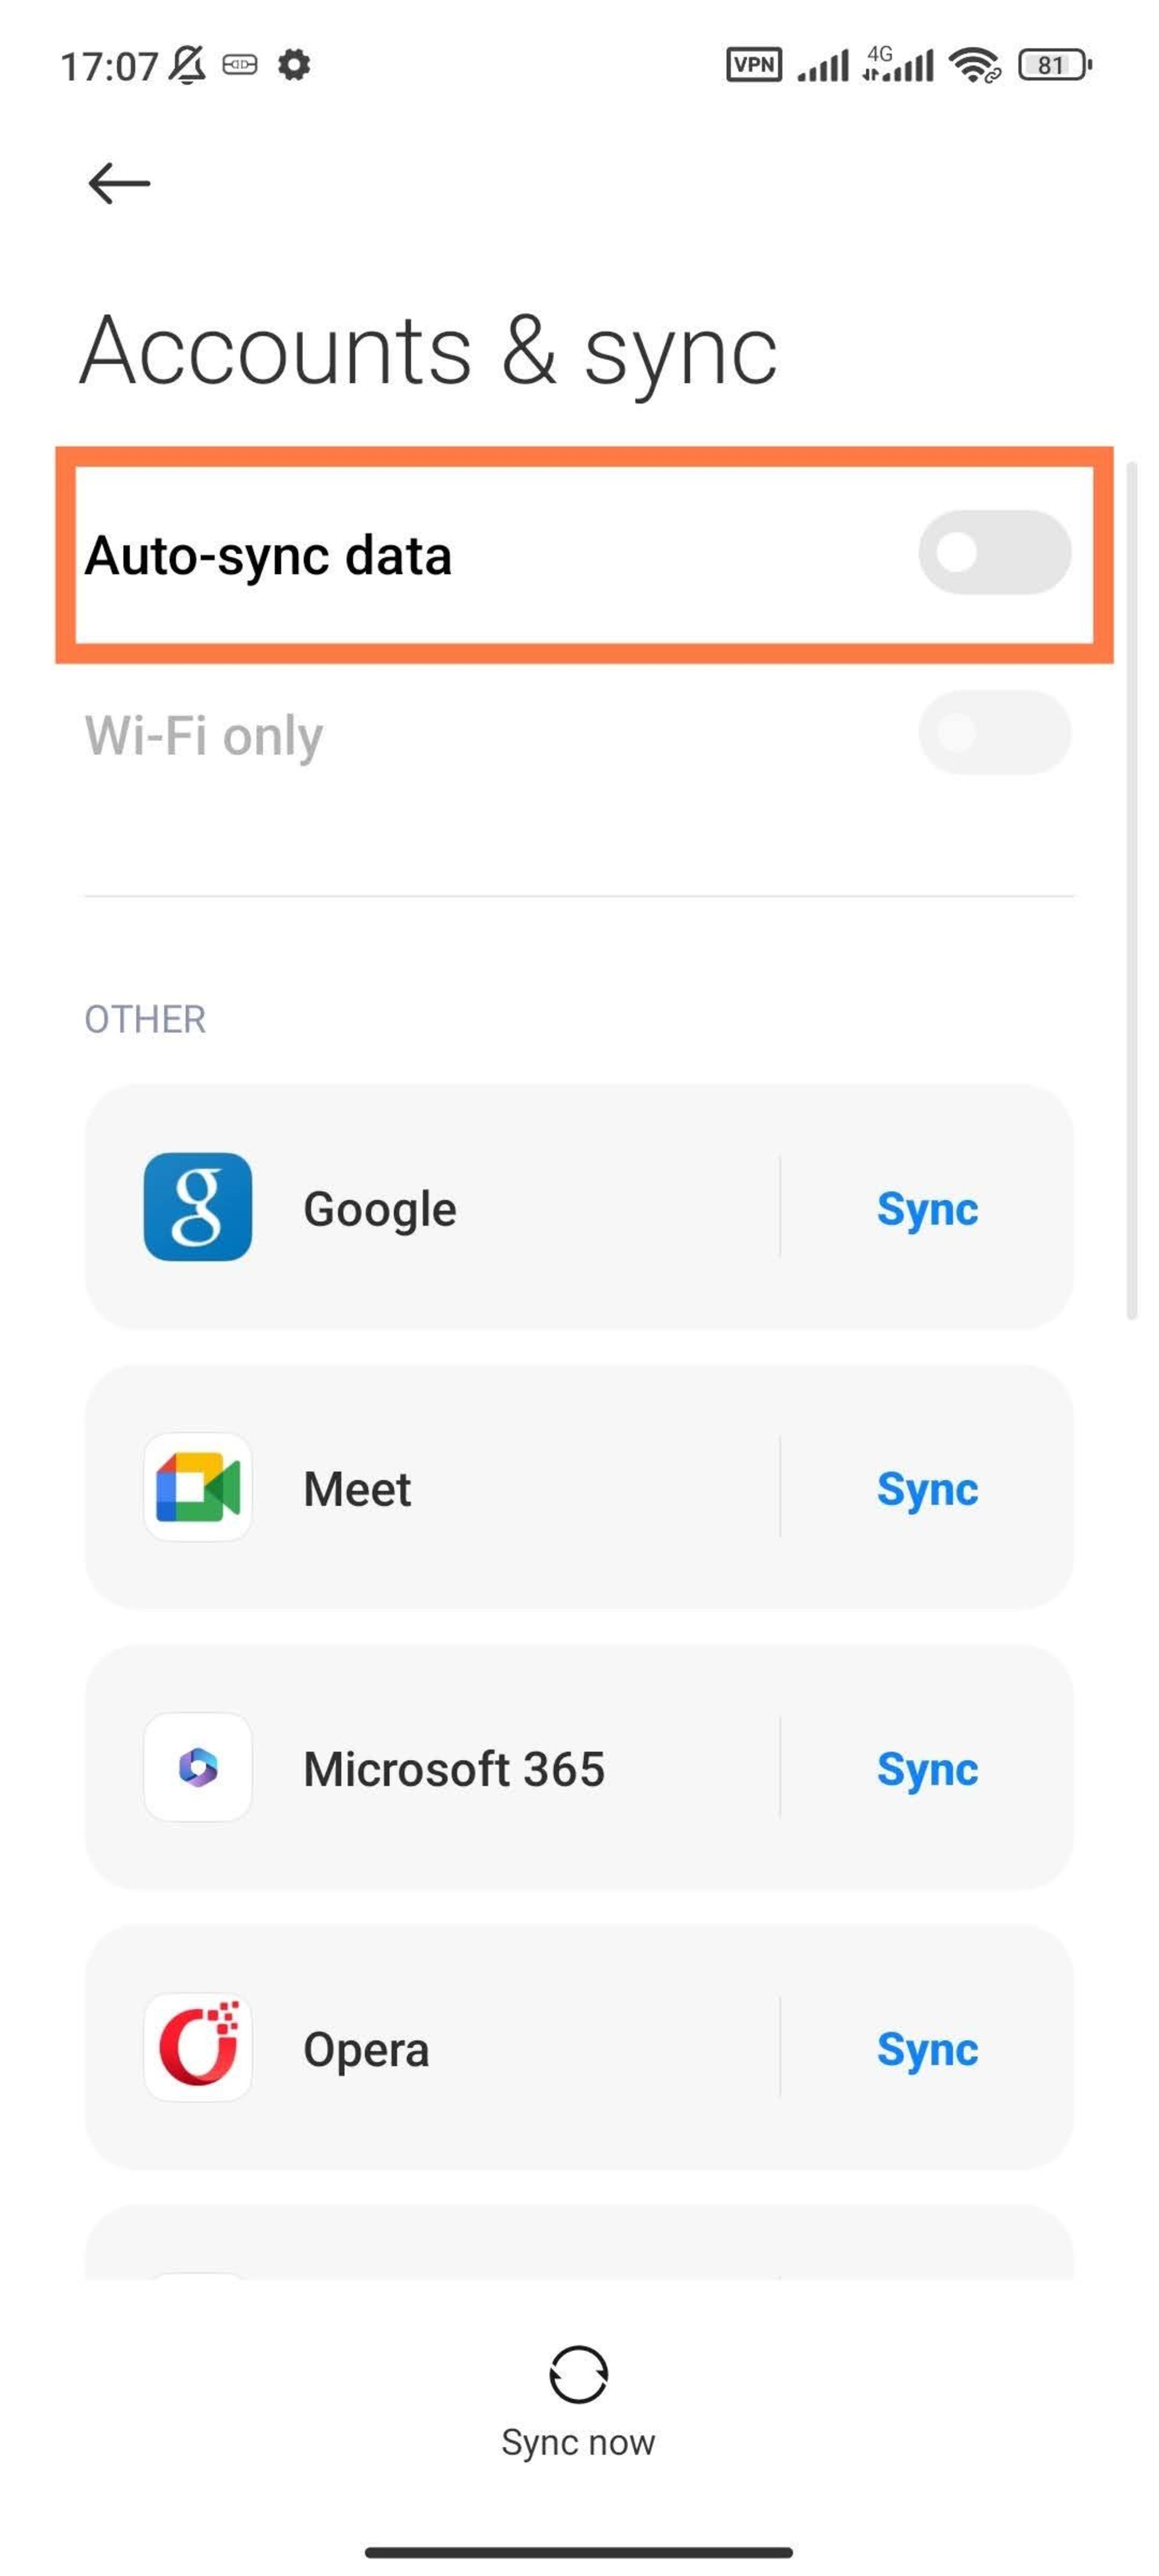
Task: Tap the Sync now circular icon
Action: point(578,2374)
